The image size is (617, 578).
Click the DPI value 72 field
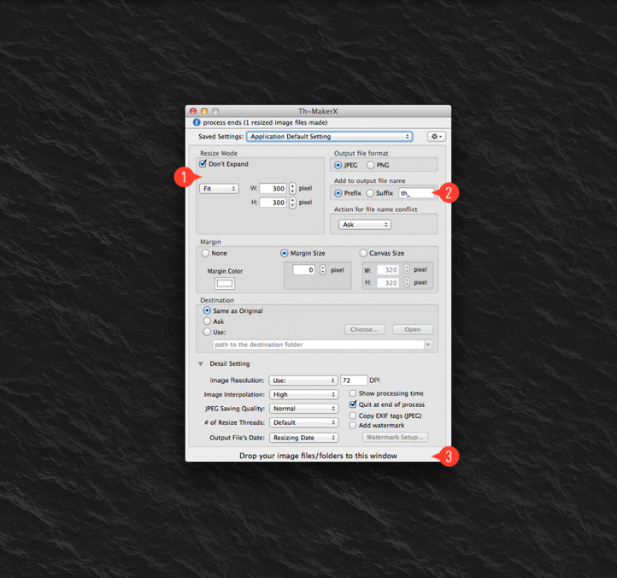pyautogui.click(x=354, y=380)
